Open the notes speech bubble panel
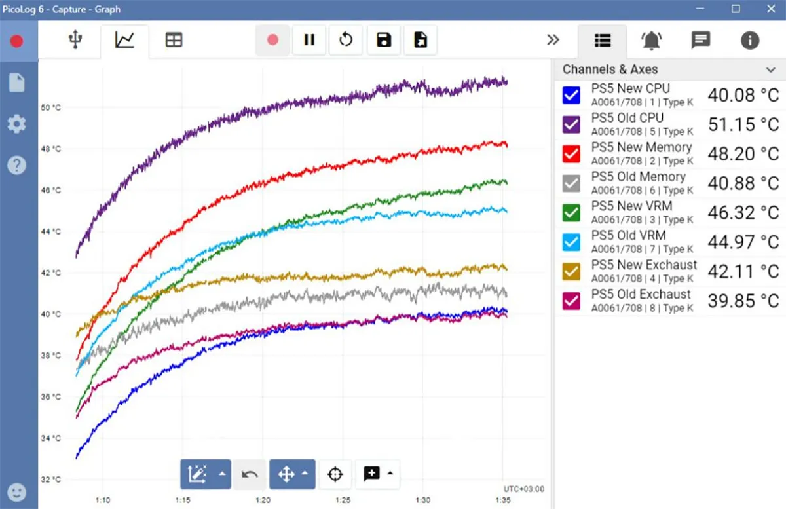Image resolution: width=786 pixels, height=509 pixels. point(701,41)
